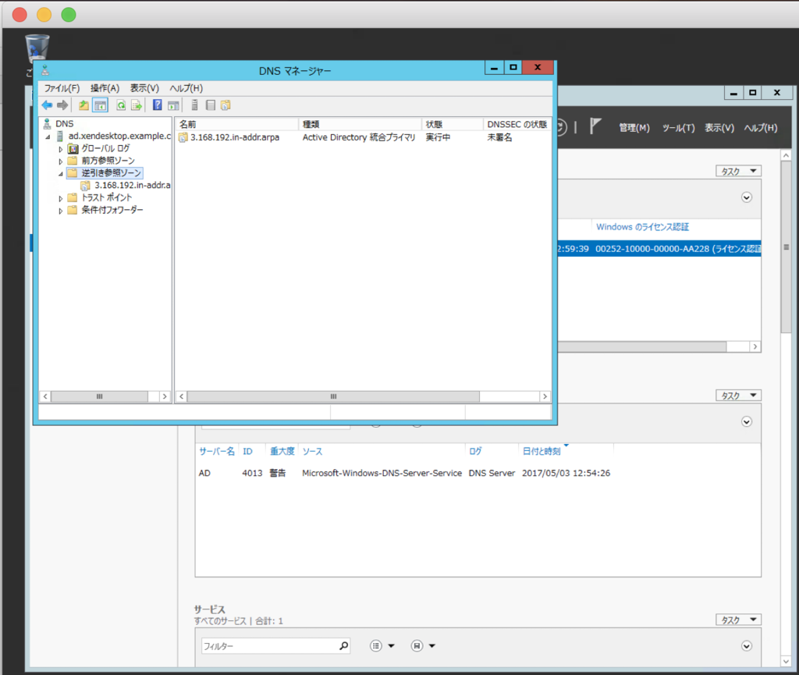
Task: Open ツール(T) menu in Server Manager
Action: pyautogui.click(x=678, y=128)
